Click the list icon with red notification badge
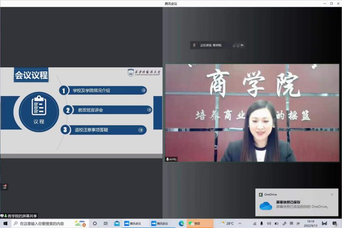The width and height of the screenshot is (342, 228). [5, 186]
